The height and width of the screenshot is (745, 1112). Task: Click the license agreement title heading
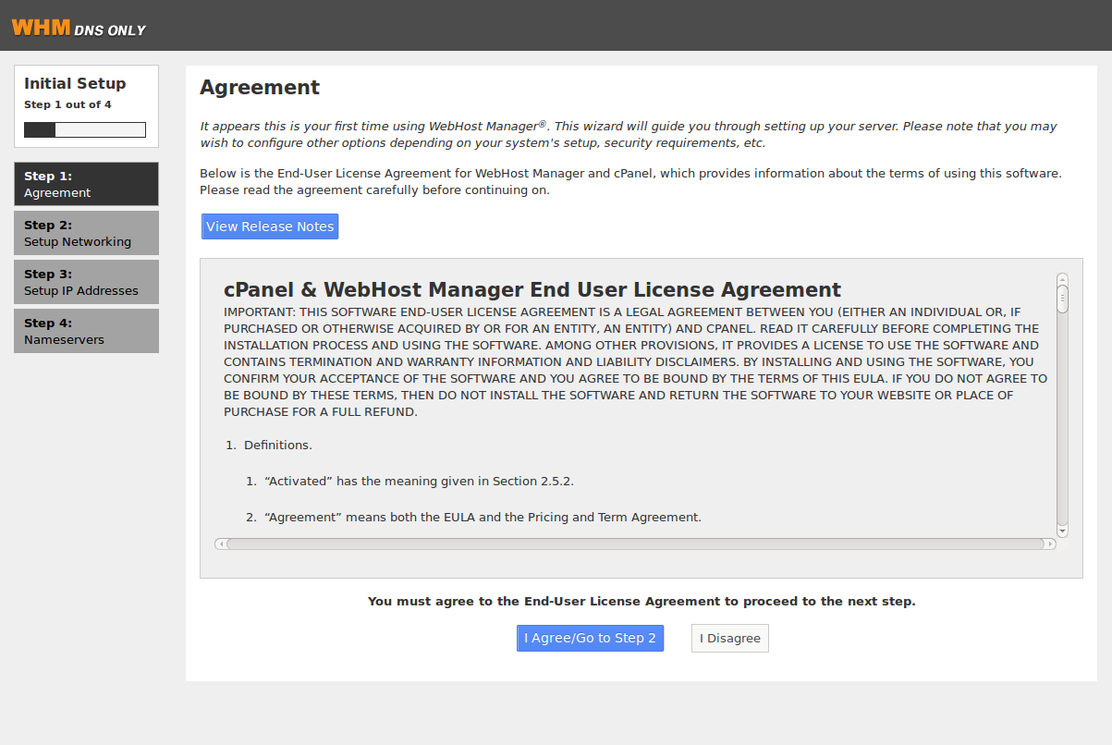point(532,289)
